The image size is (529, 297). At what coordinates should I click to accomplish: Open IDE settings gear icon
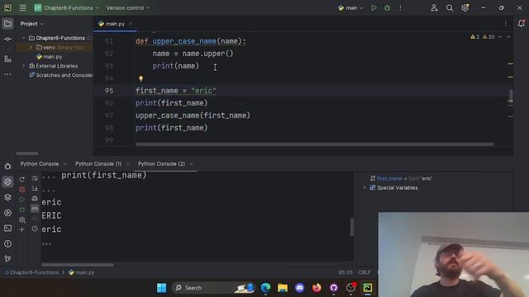pos(465,7)
